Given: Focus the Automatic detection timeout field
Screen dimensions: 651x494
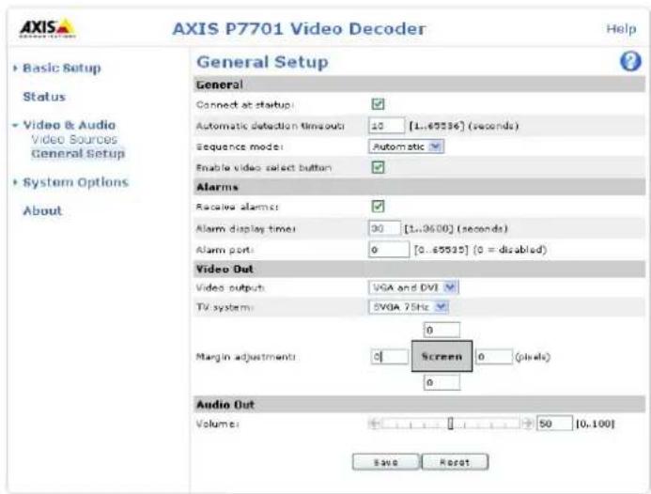Looking at the screenshot, I should 386,125.
